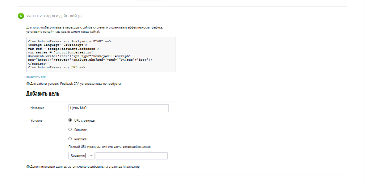Screen dimensions: 365x184
Task: Select the 'Postback' radio button
Action: coord(70,139)
